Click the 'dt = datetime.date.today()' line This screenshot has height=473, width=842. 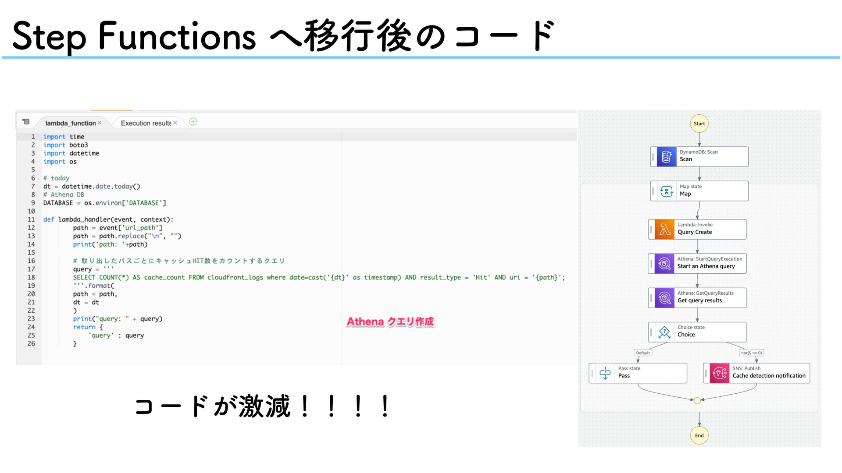92,186
